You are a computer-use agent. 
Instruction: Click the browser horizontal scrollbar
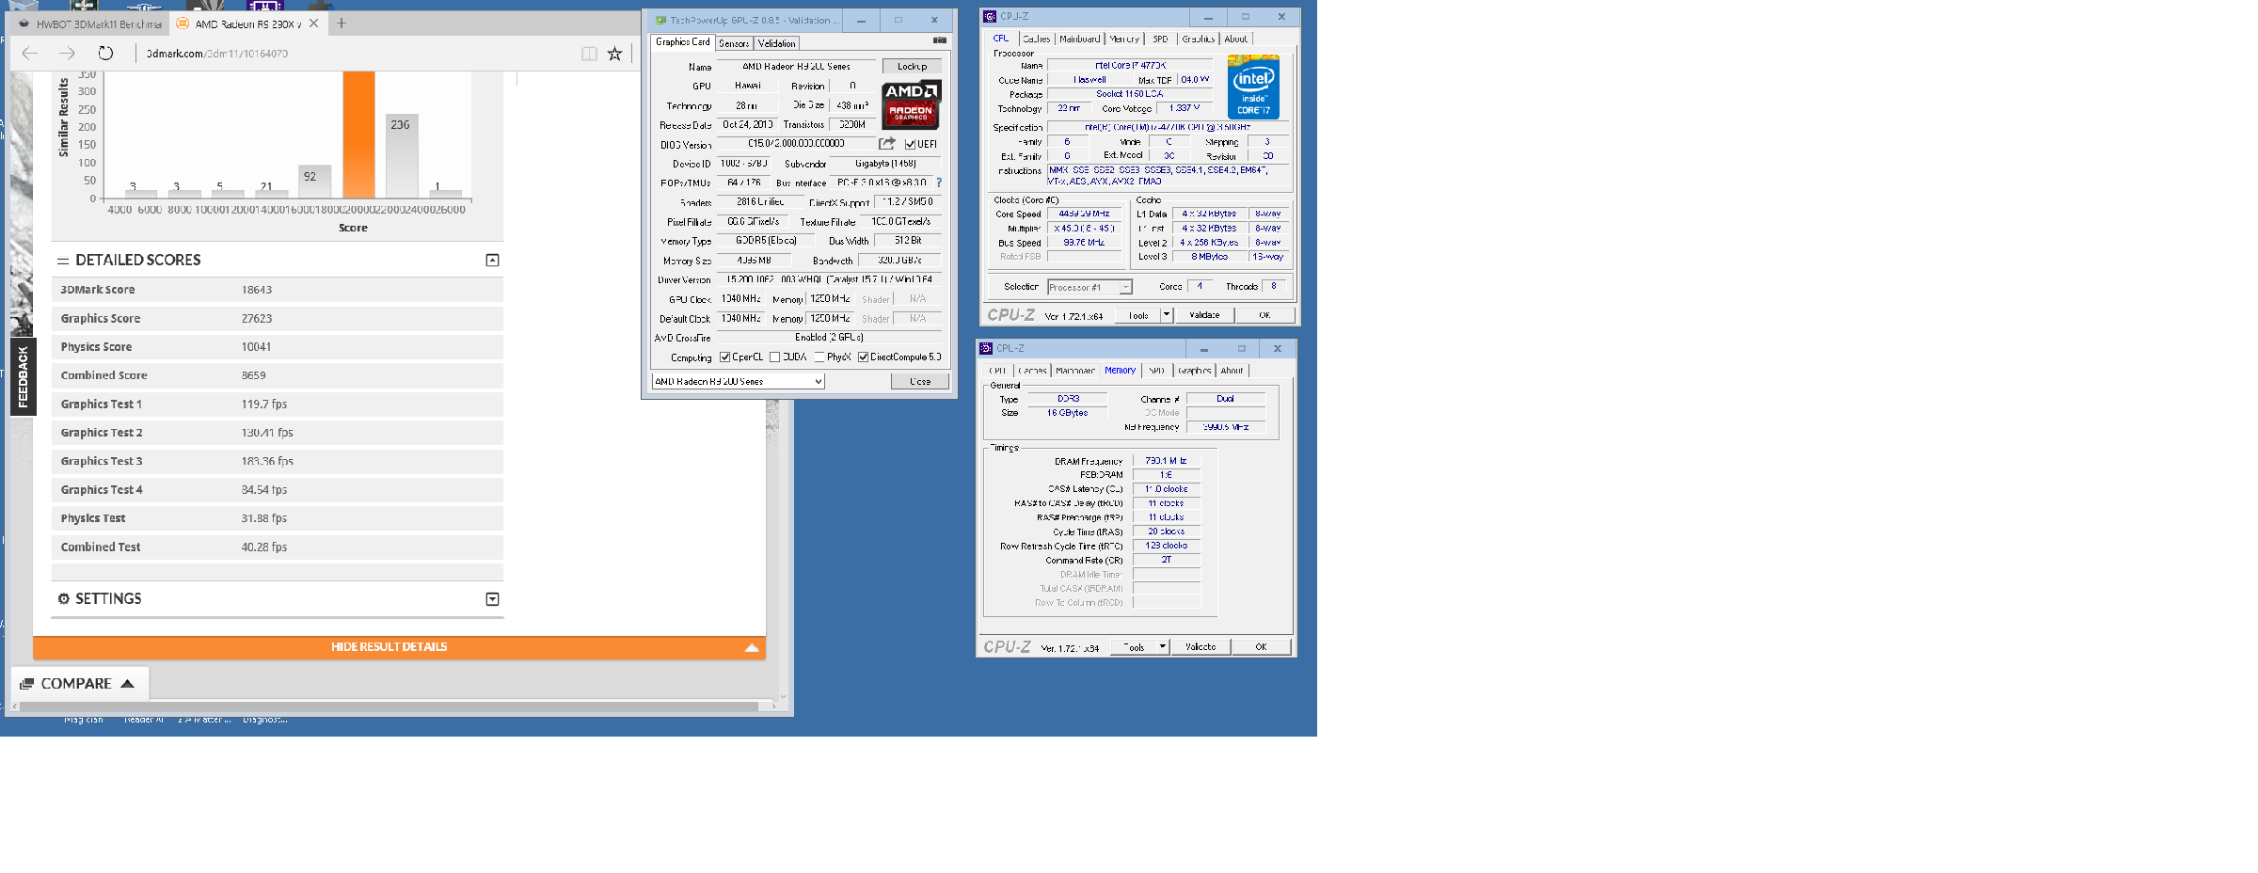click(x=389, y=706)
